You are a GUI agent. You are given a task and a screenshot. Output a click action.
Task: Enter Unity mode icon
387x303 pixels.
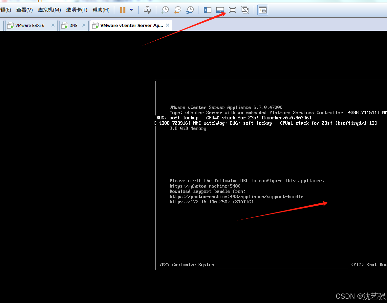pos(245,10)
